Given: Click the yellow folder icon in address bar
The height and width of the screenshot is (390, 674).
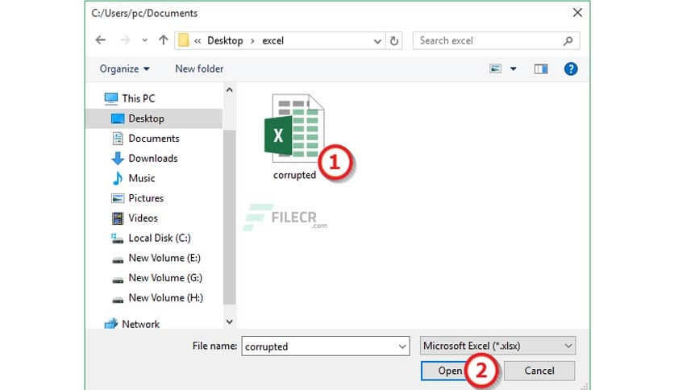Looking at the screenshot, I should [184, 40].
